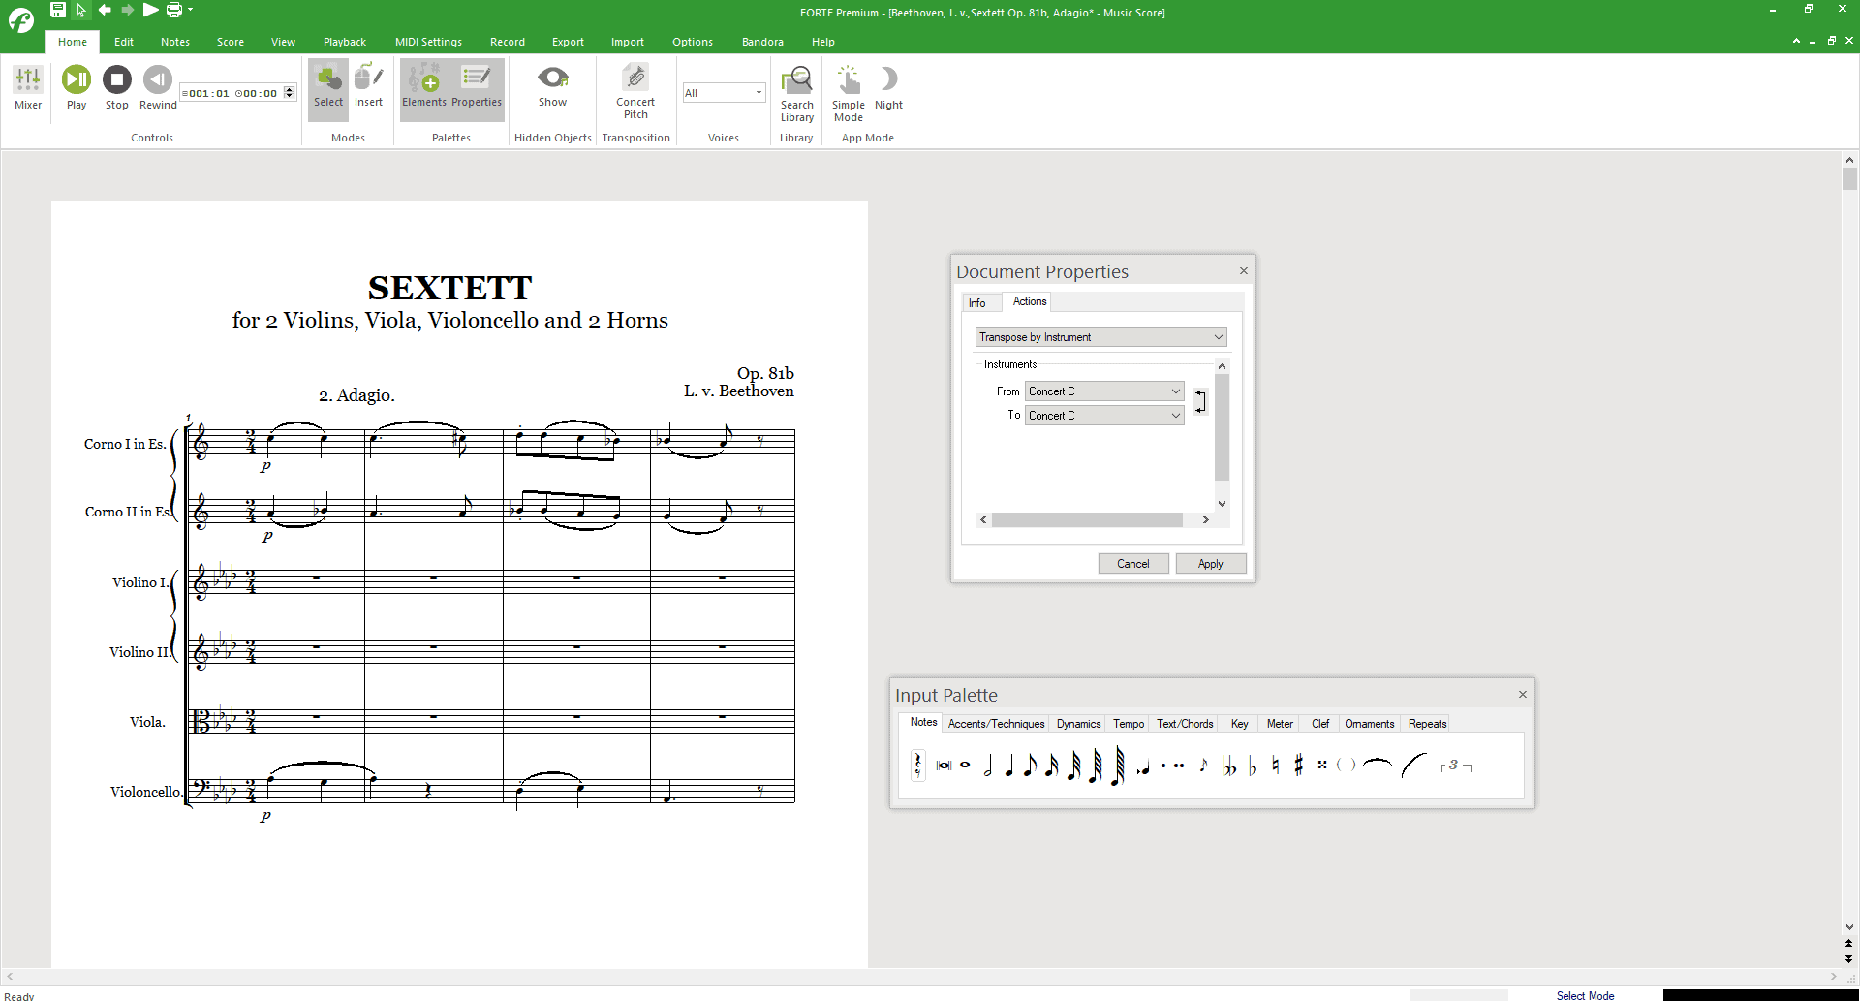Select the tie symbol in Notes palette
Image resolution: width=1860 pixels, height=1001 pixels.
pos(1377,765)
